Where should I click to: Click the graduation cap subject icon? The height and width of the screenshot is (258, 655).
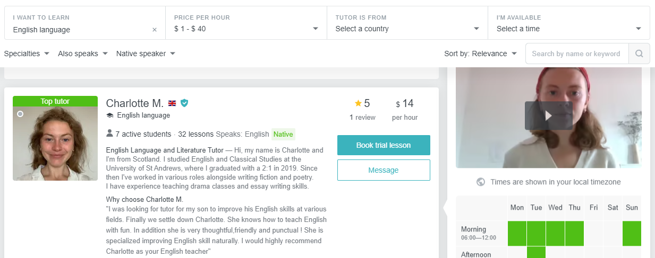click(110, 115)
